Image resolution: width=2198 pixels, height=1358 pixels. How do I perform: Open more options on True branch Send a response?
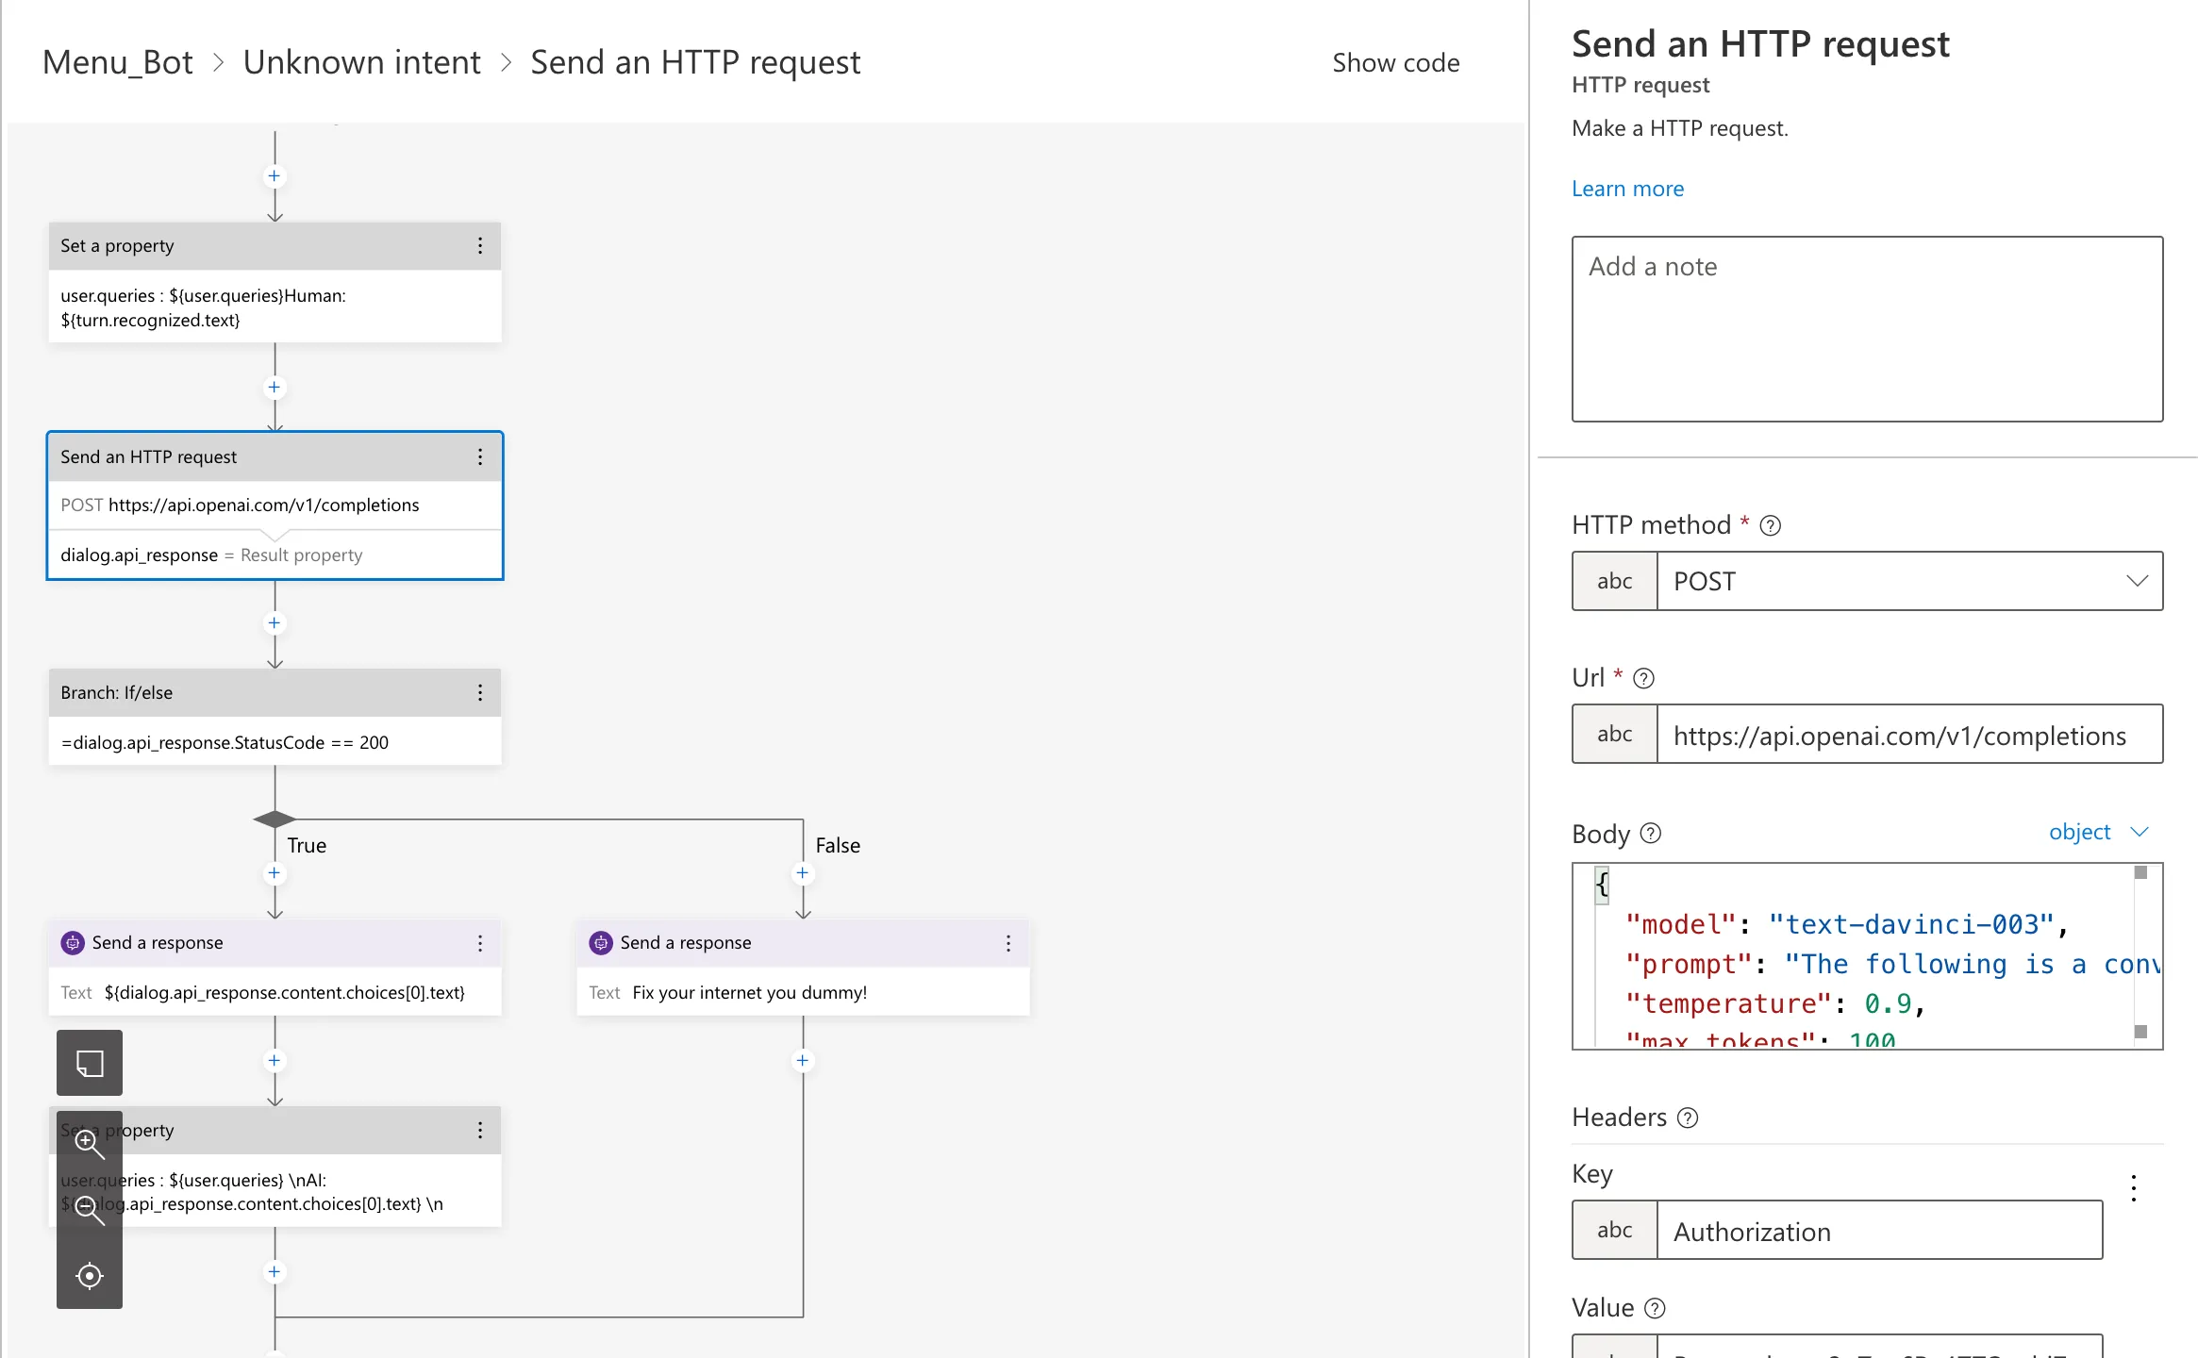click(480, 943)
